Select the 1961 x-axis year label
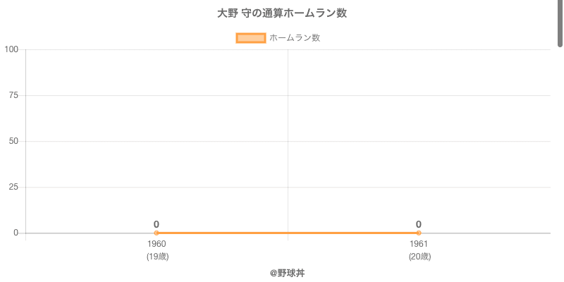 point(419,245)
